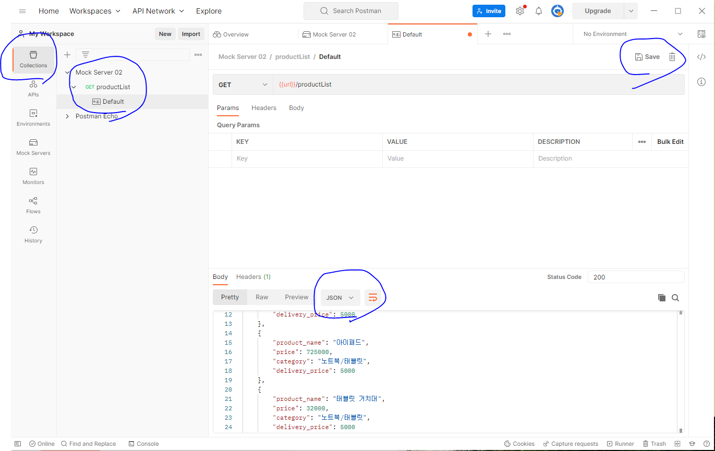Click the Import button
Viewport: 715px width, 451px height.
click(x=191, y=34)
